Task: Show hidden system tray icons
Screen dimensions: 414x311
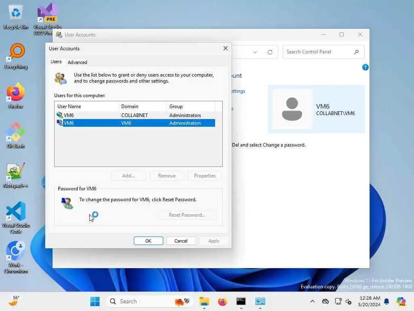Action: tap(313, 301)
